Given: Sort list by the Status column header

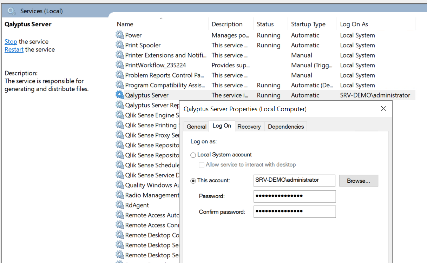Looking at the screenshot, I should tap(265, 24).
